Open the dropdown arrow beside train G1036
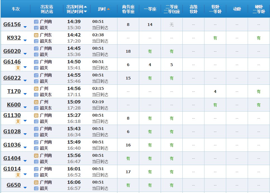The image size is (270, 193). point(25,148)
